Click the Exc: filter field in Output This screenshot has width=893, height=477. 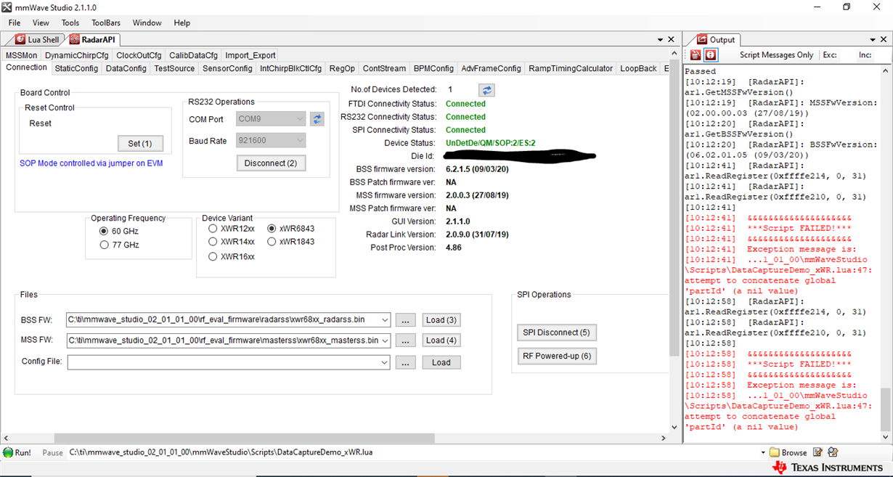(846, 55)
